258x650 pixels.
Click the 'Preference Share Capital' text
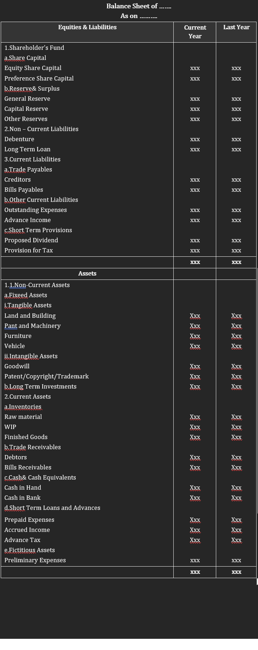pyautogui.click(x=39, y=78)
